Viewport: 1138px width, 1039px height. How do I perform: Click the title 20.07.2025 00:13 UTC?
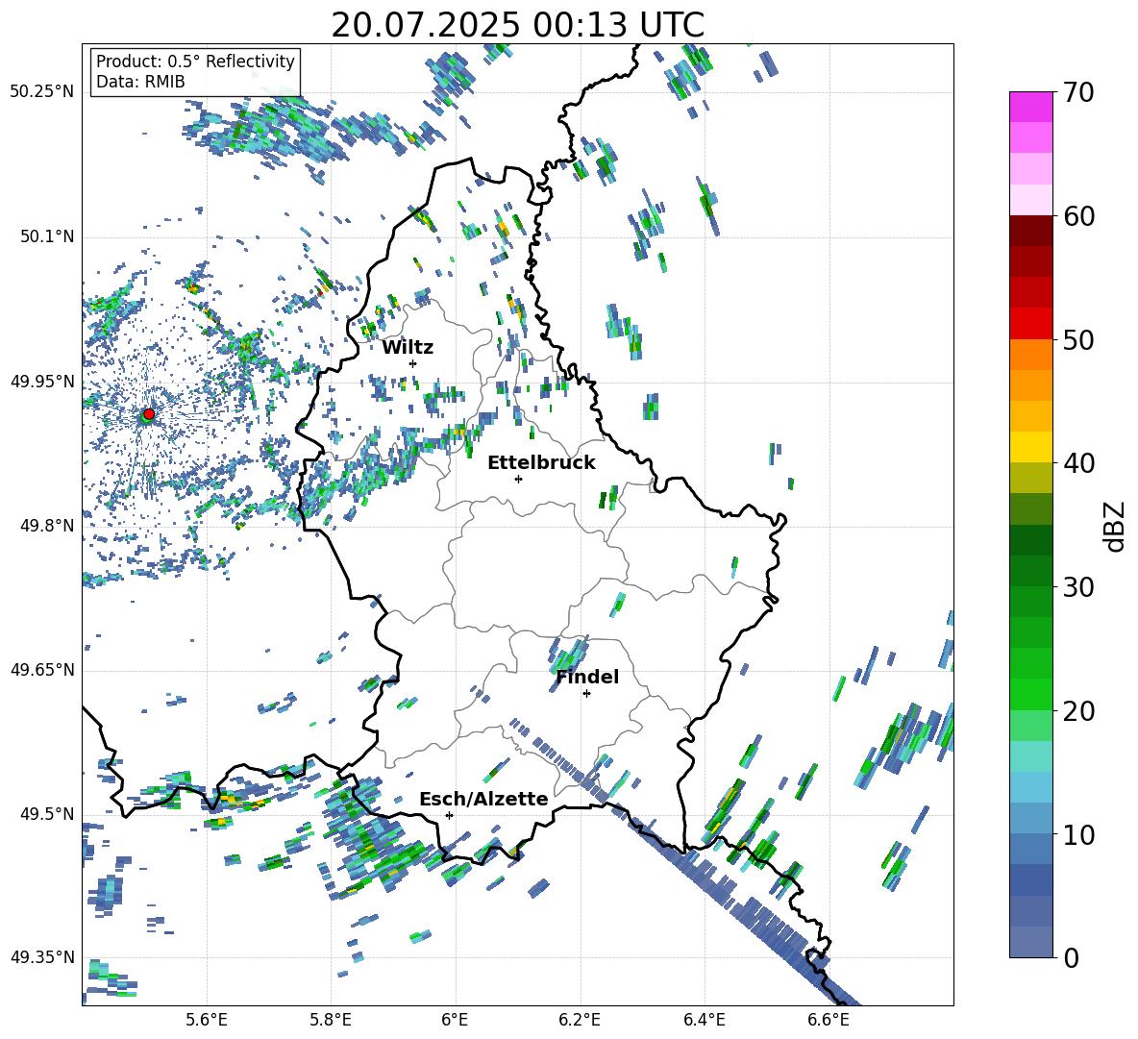coord(517,25)
